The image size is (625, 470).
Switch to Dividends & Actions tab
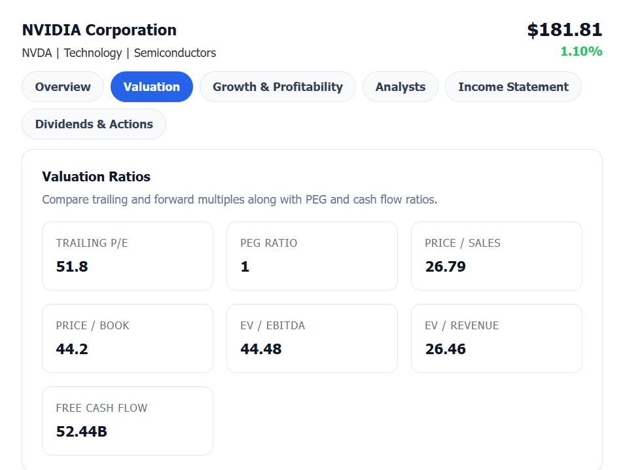(94, 124)
